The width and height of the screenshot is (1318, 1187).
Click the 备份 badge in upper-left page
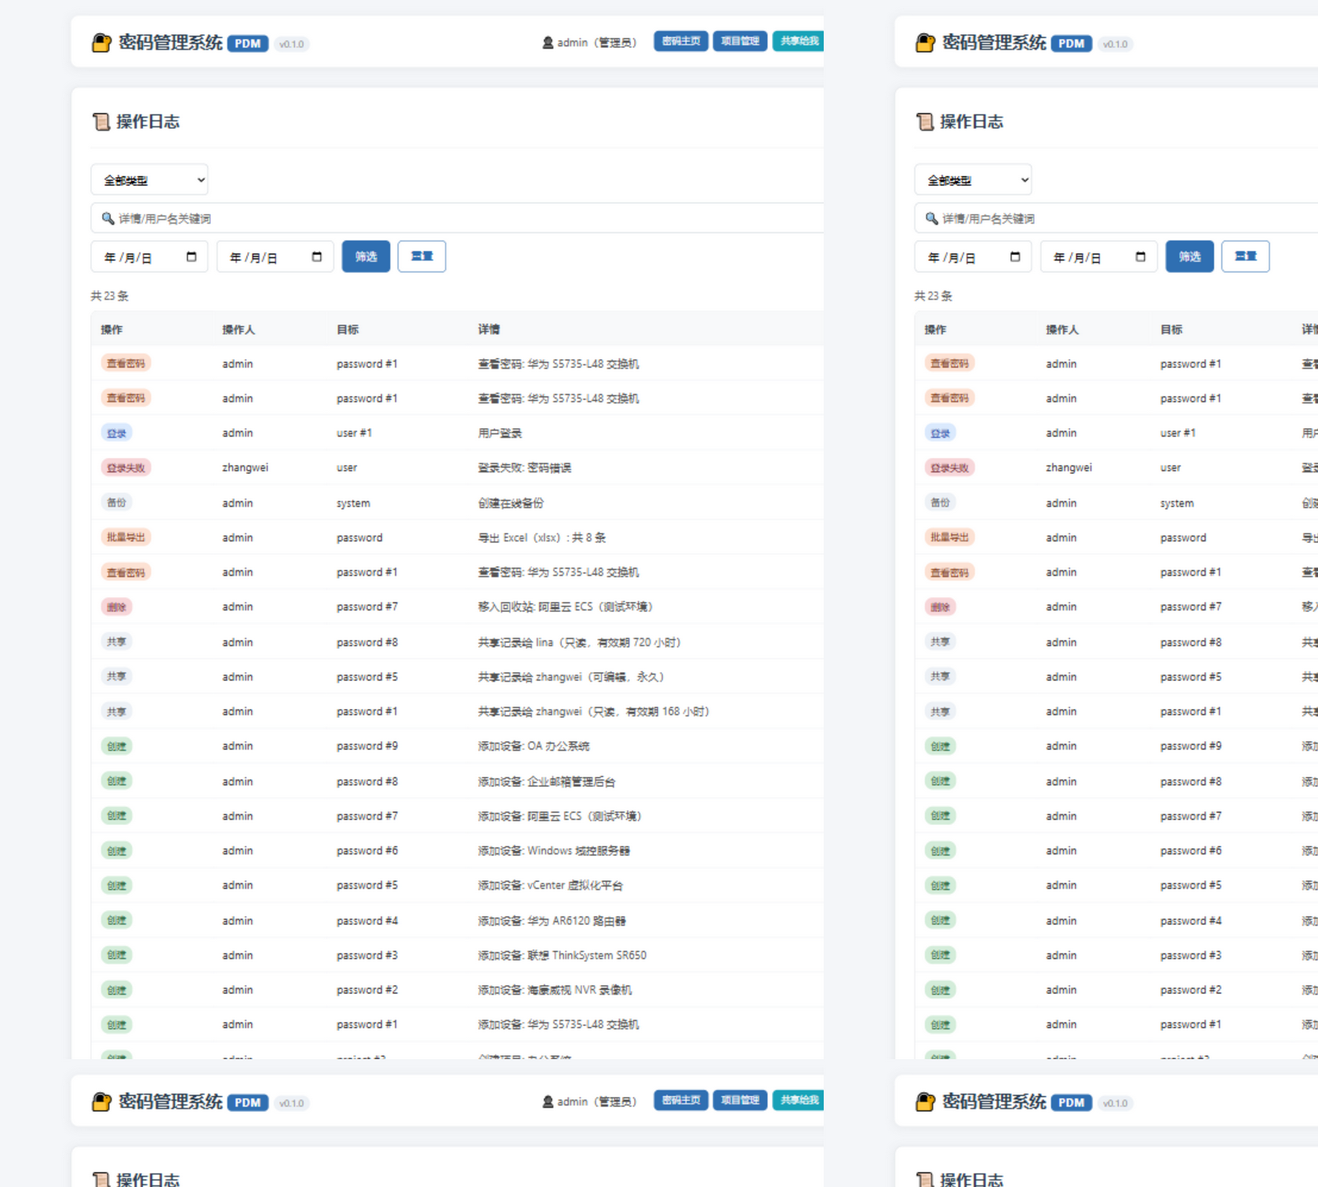pyautogui.click(x=117, y=502)
